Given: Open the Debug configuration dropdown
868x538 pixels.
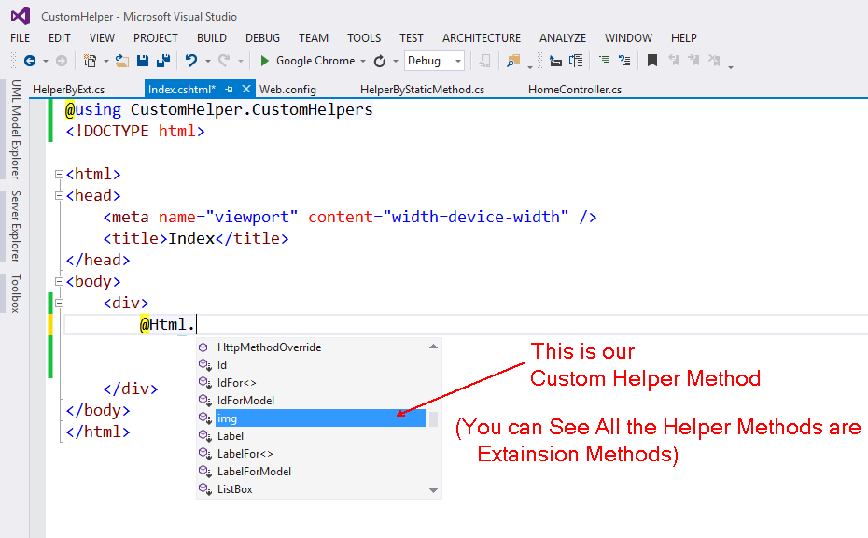Looking at the screenshot, I should pos(458,61).
